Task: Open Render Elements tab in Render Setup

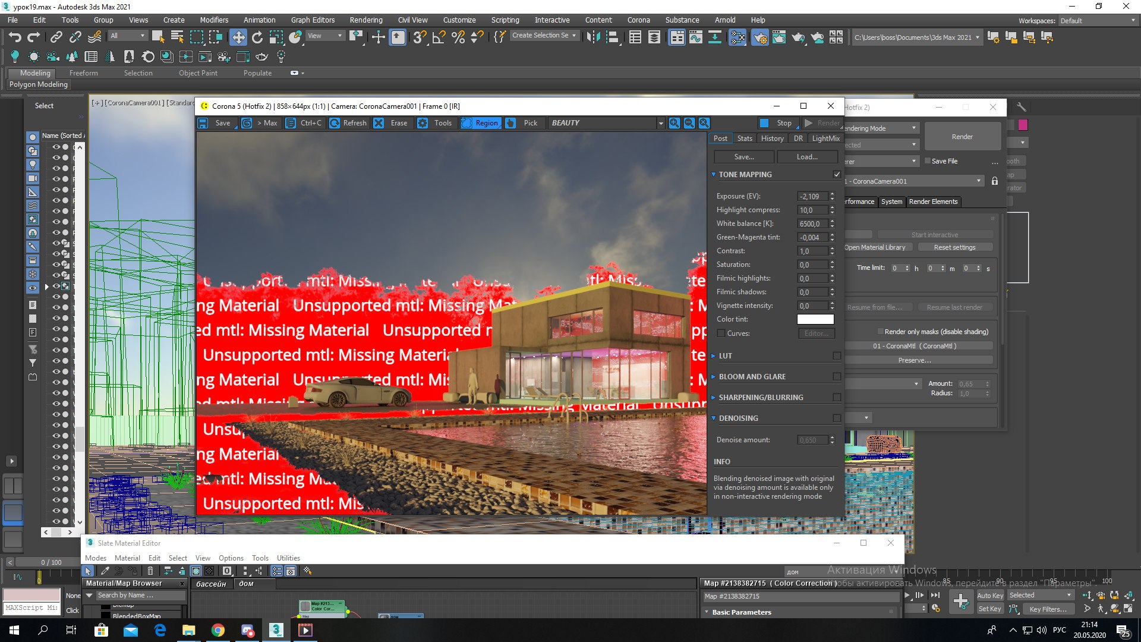Action: [x=933, y=202]
